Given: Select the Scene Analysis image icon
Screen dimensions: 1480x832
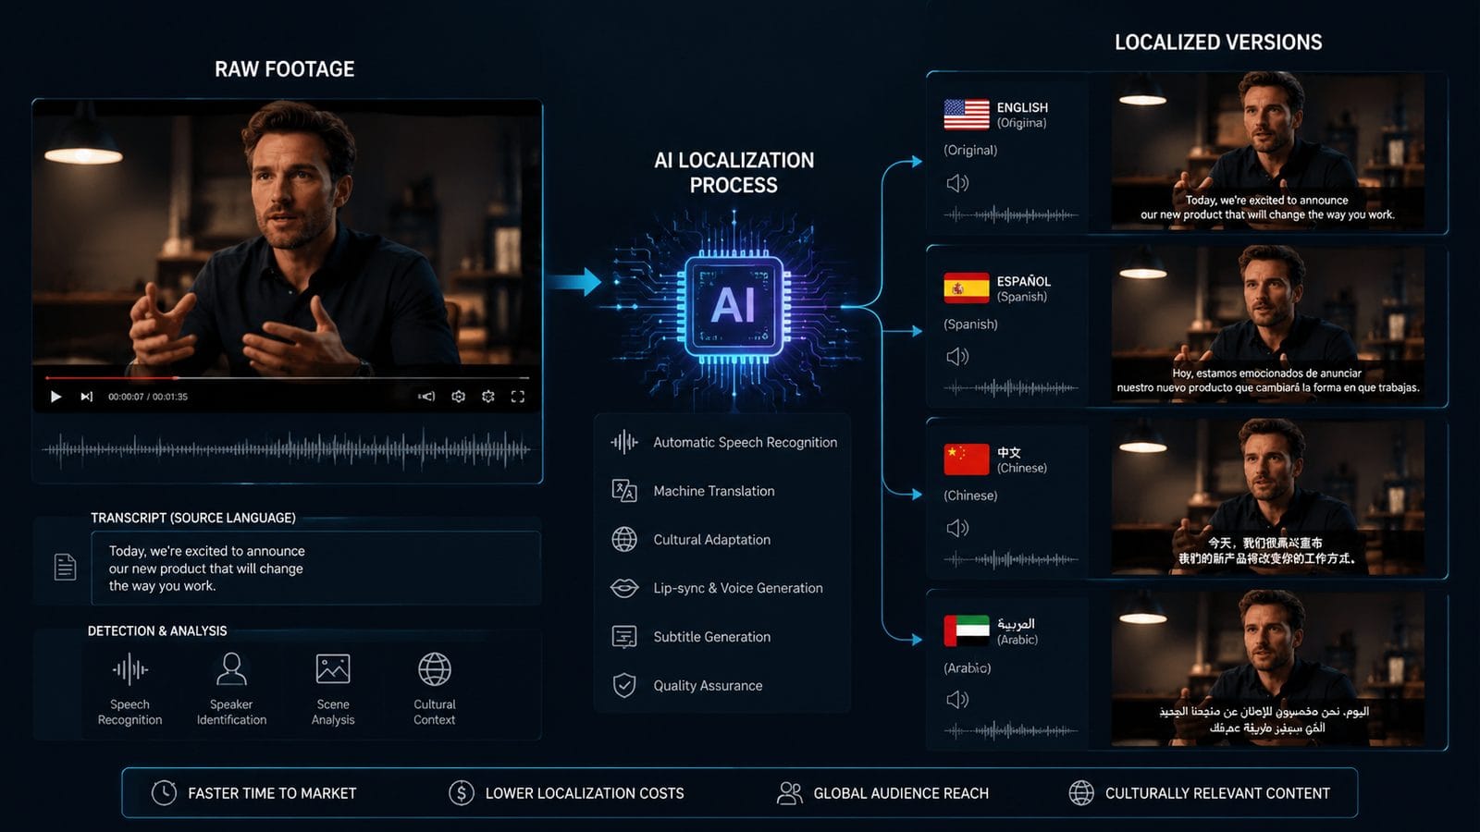Looking at the screenshot, I should point(333,668).
